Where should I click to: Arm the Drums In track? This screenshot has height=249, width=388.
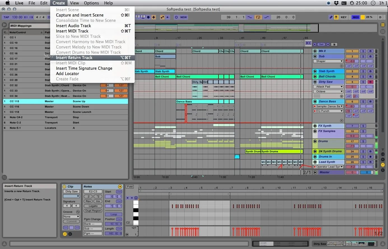click(370, 157)
